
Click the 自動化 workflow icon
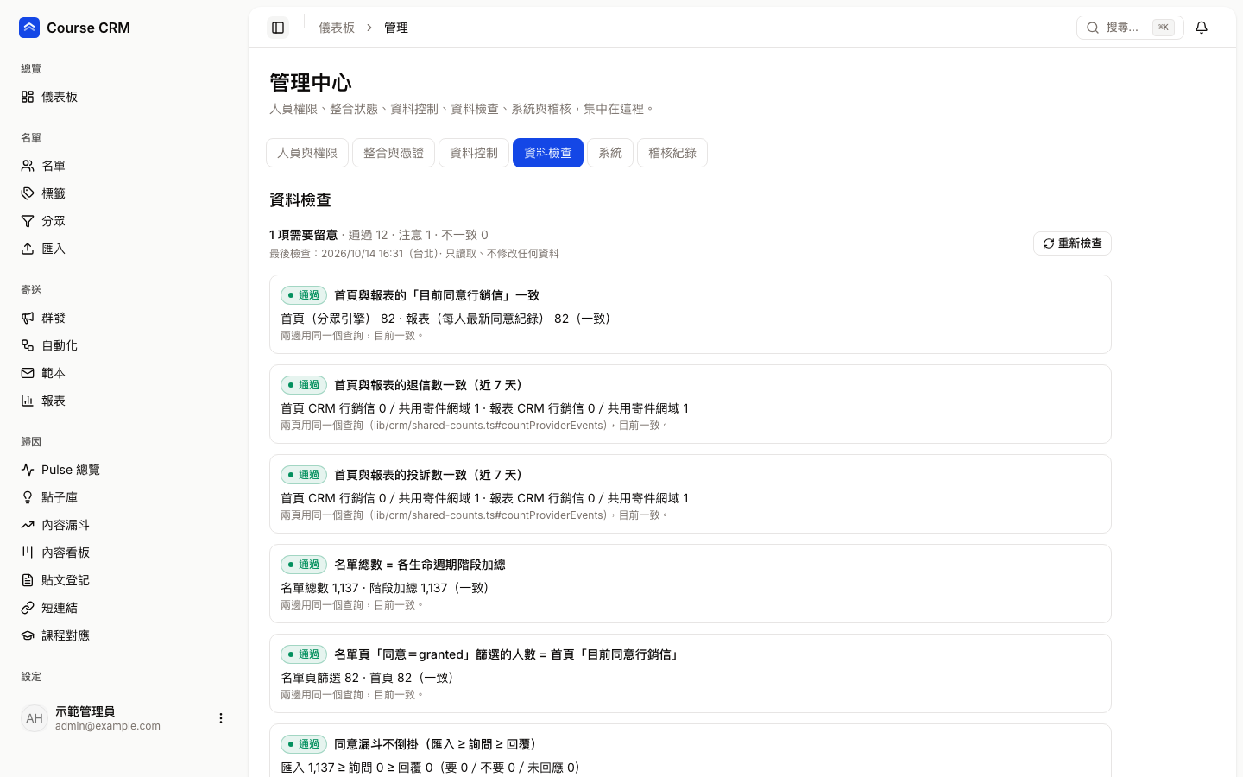[x=28, y=345]
